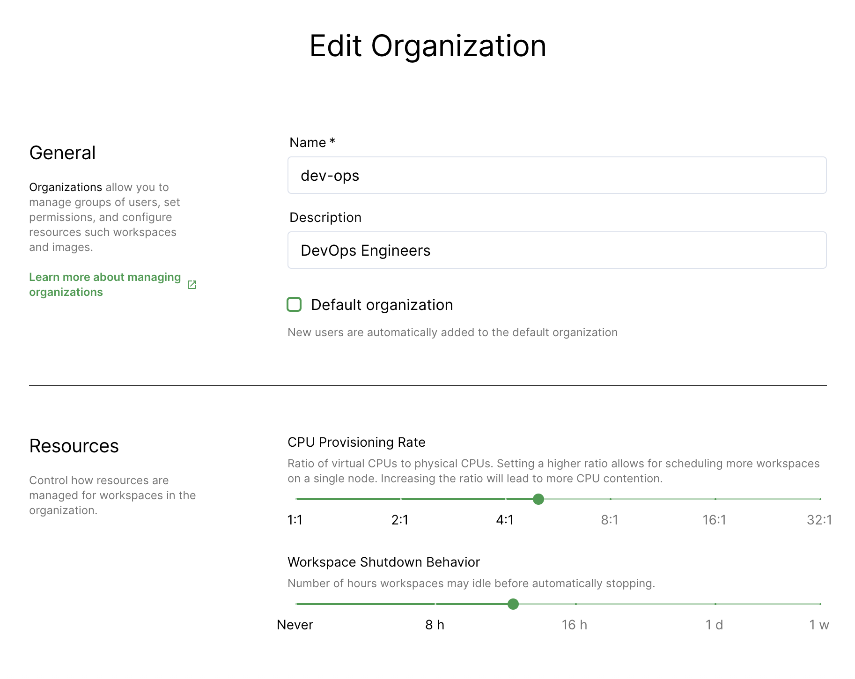The image size is (855, 679).
Task: Set CPU Provisioning Rate to 1:1
Action: tap(296, 499)
